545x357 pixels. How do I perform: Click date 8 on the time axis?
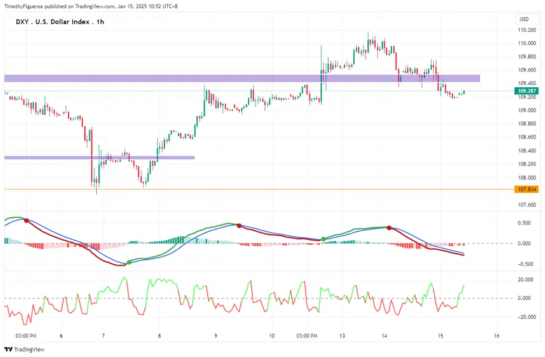pos(159,336)
